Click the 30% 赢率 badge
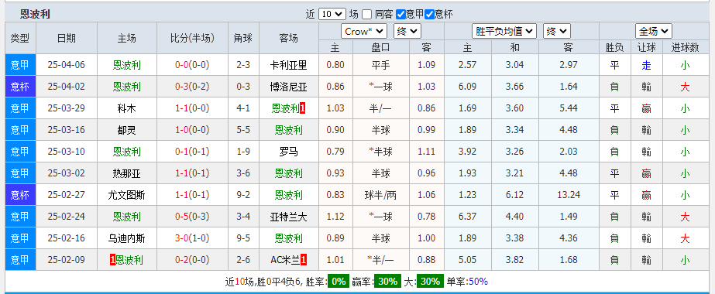 [x=387, y=282]
